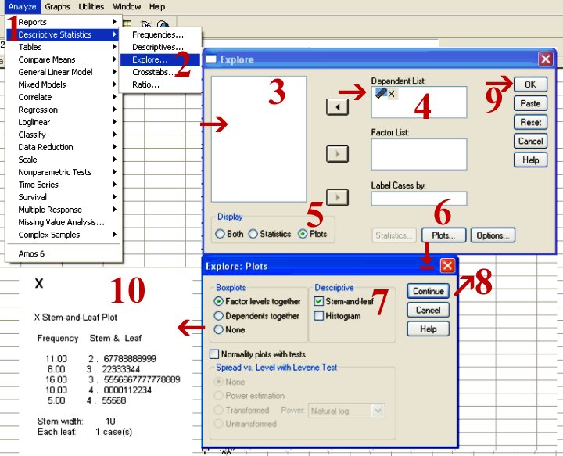The image size is (563, 456).
Task: Click the source variable list box
Action: pyautogui.click(x=259, y=139)
